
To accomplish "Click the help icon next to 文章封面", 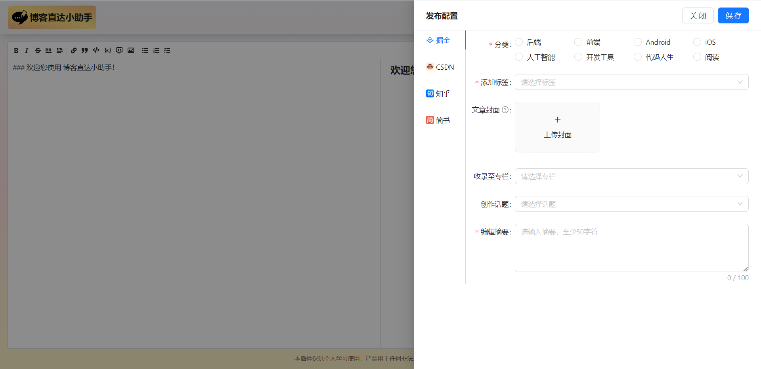I will [505, 110].
